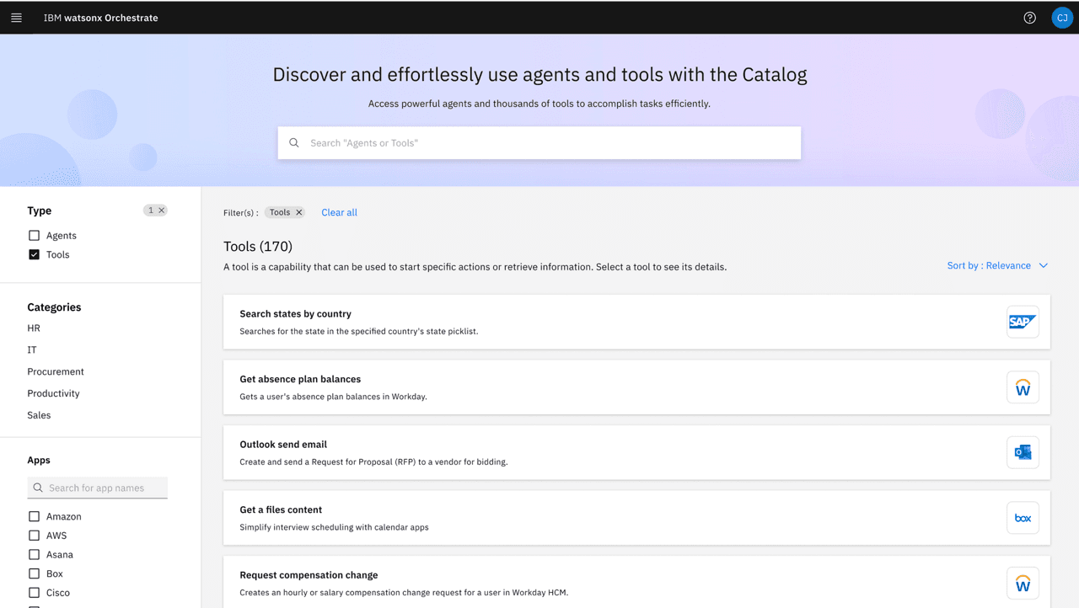
Task: Click the Apps section heading
Action: tap(39, 460)
